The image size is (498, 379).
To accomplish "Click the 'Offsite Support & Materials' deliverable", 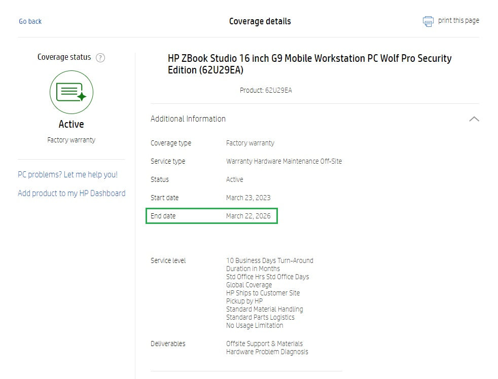I will coord(264,344).
